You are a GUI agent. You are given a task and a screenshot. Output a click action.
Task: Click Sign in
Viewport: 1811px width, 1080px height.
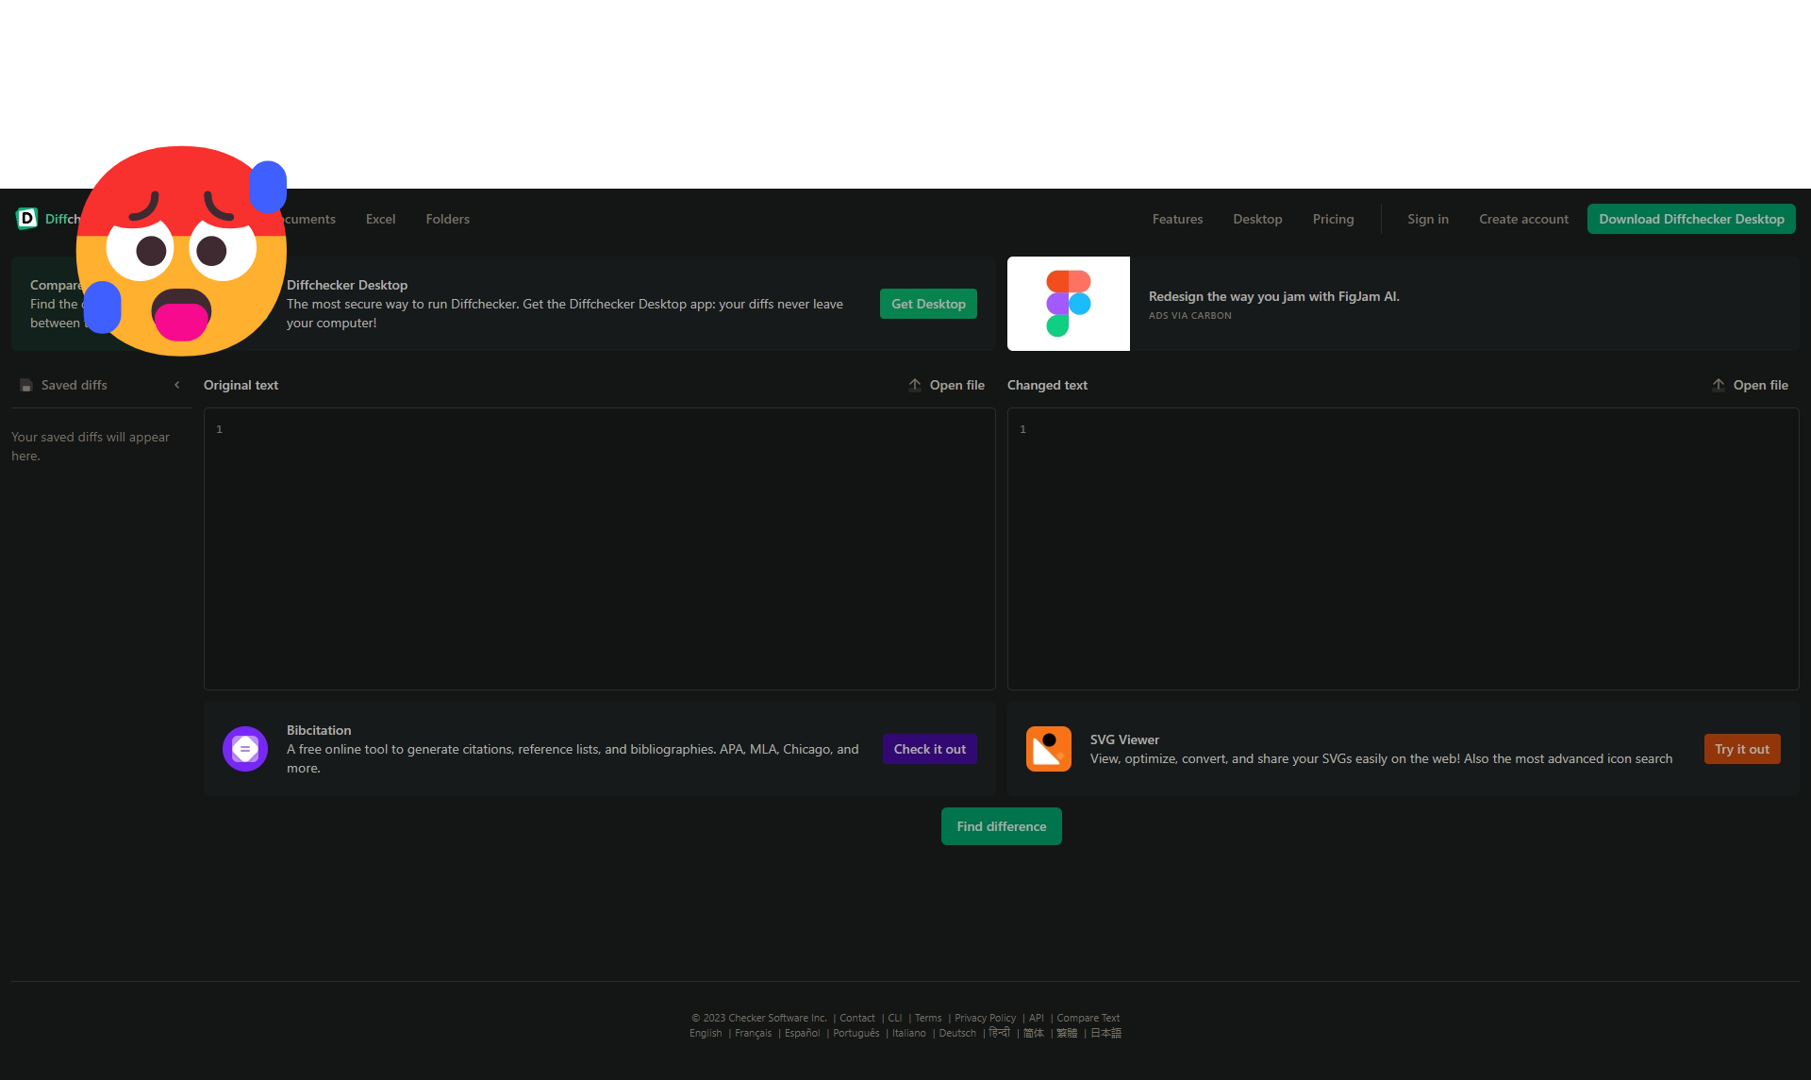pyautogui.click(x=1428, y=219)
